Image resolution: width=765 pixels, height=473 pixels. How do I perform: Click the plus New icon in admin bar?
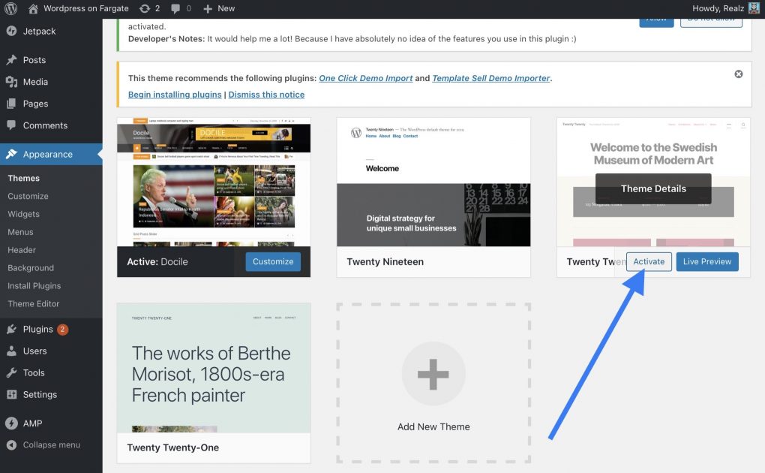coord(207,9)
